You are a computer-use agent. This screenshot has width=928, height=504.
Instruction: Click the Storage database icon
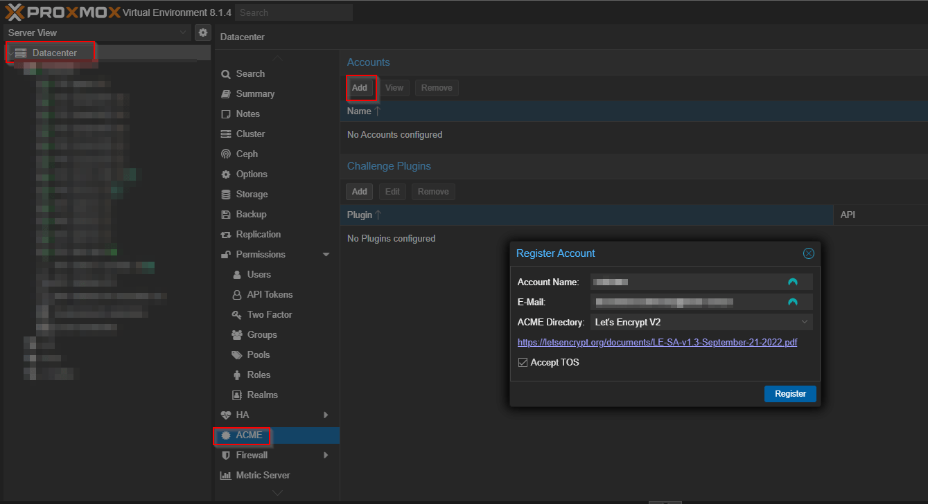click(226, 194)
